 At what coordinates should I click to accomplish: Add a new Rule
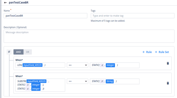point(147,52)
